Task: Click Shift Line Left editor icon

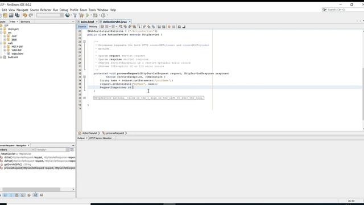Action: tap(159, 27)
